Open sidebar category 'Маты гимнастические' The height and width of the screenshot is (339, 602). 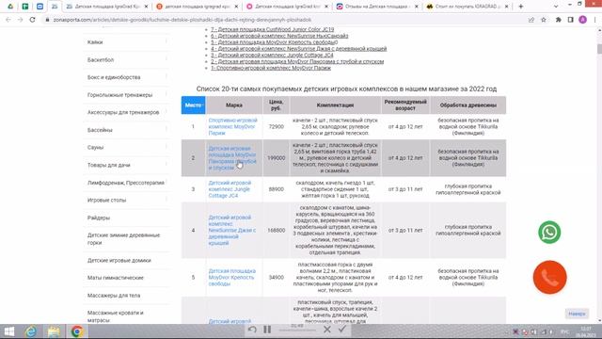(x=115, y=278)
